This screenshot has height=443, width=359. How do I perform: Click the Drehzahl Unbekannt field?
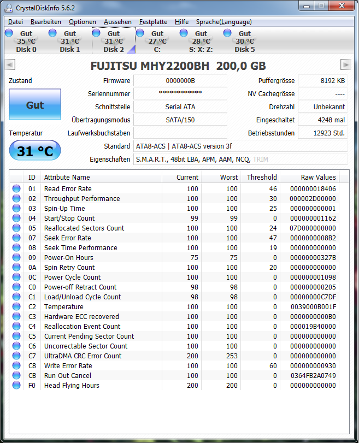coord(323,107)
